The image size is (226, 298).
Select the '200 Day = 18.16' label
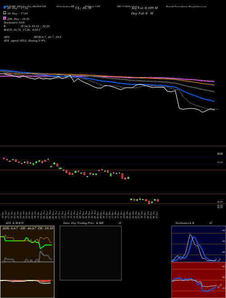coord(18,19)
